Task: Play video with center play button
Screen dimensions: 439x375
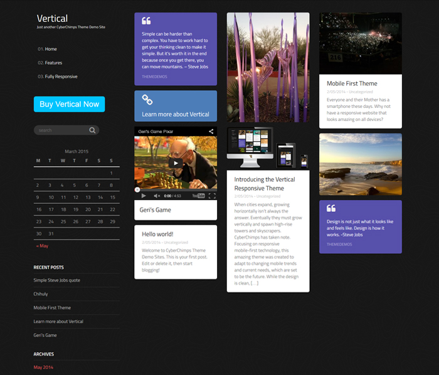Action: 176,163
